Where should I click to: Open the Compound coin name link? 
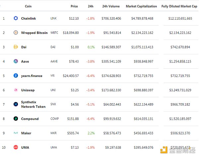[30, 119]
